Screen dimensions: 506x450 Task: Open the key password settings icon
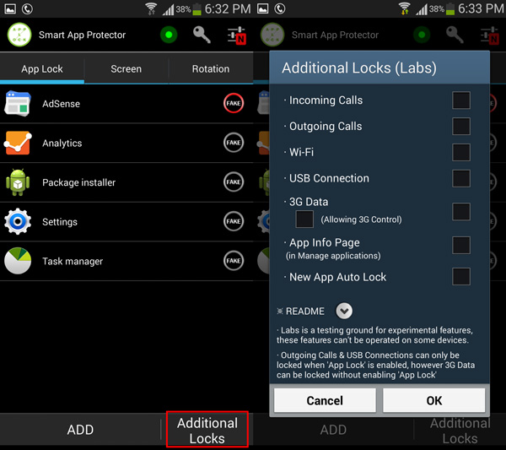(202, 35)
